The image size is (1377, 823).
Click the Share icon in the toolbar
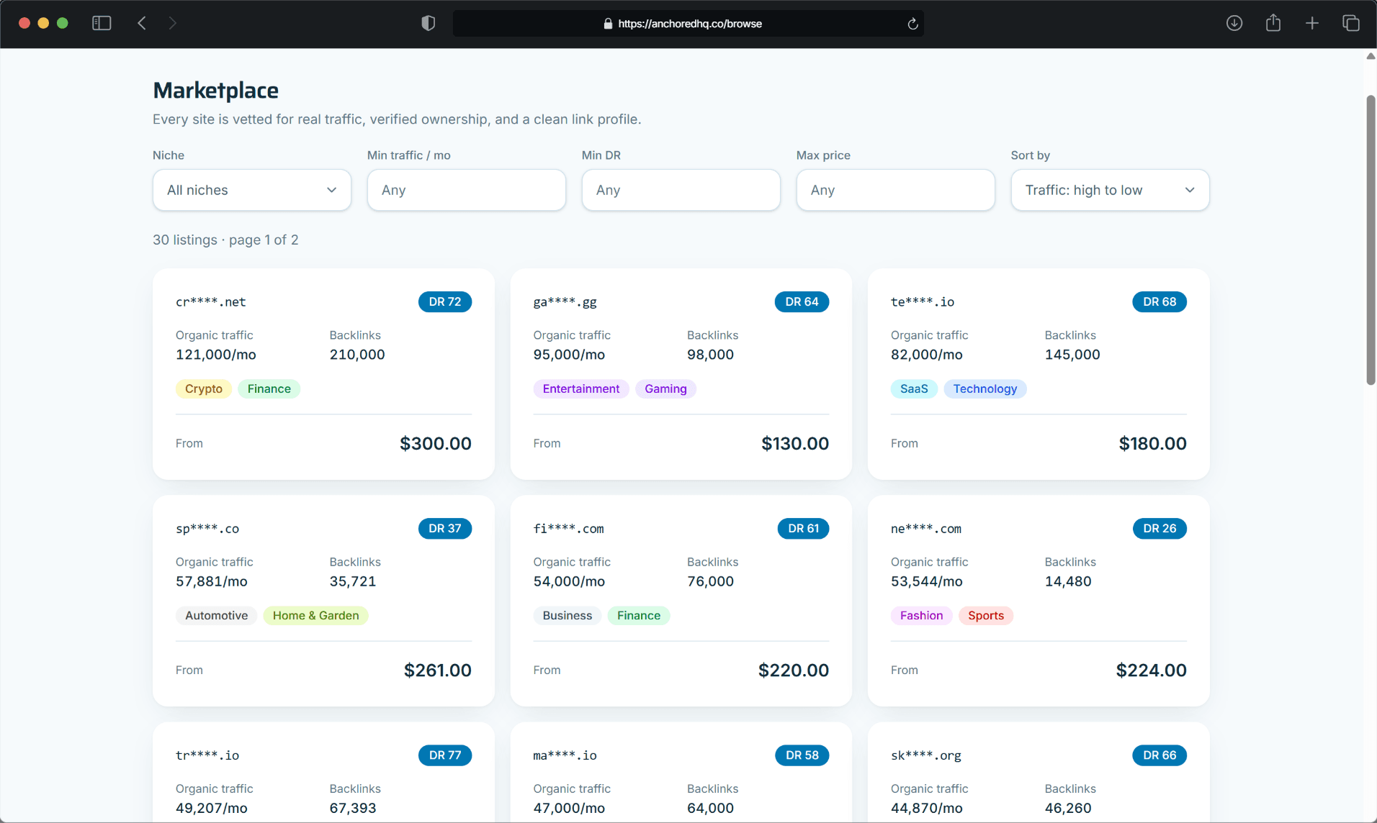(x=1273, y=23)
